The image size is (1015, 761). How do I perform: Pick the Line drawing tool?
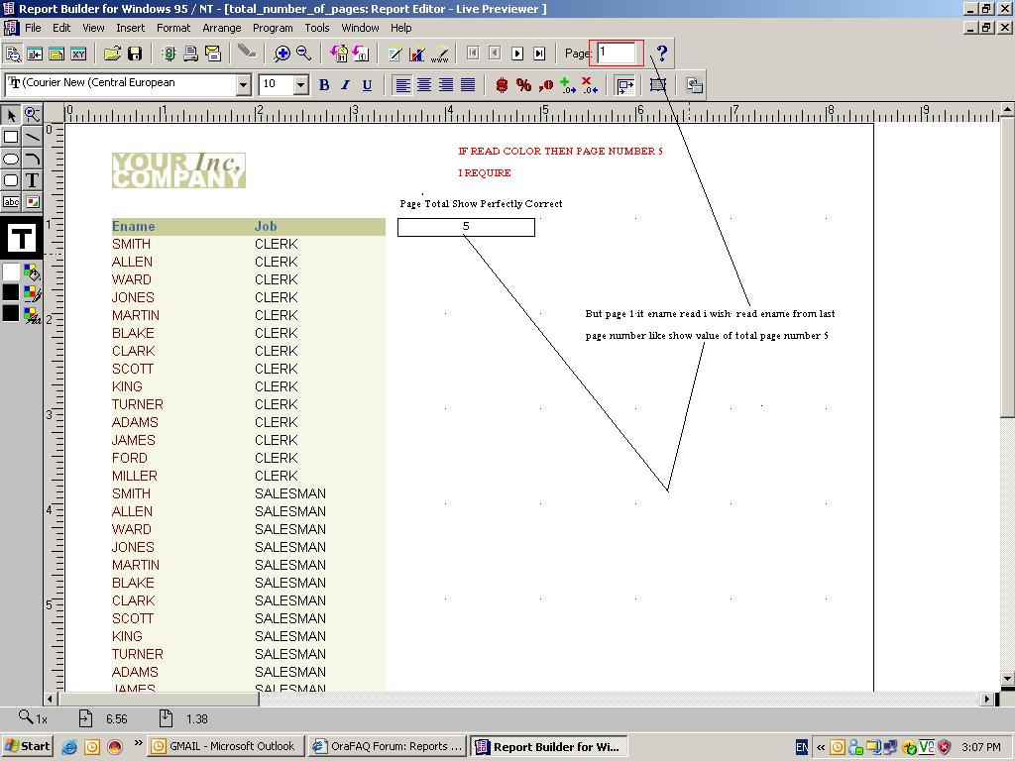click(x=32, y=137)
